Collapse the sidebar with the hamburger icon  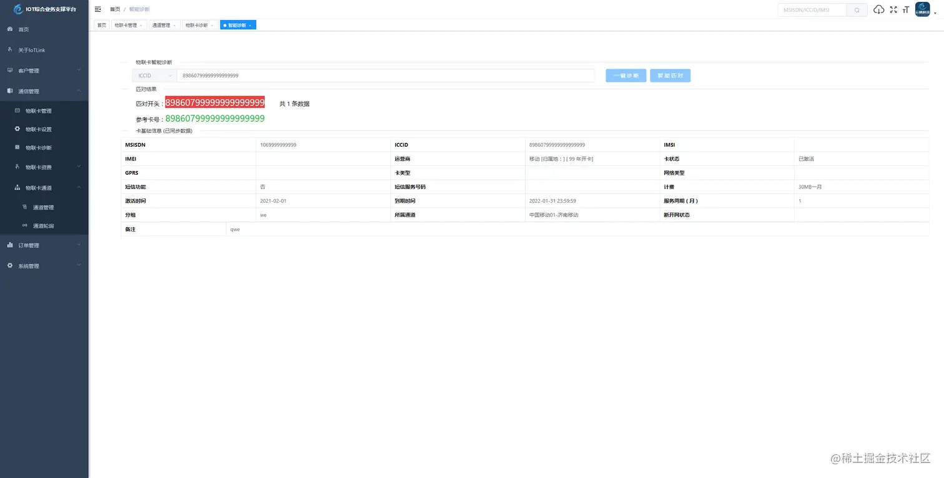coord(97,9)
